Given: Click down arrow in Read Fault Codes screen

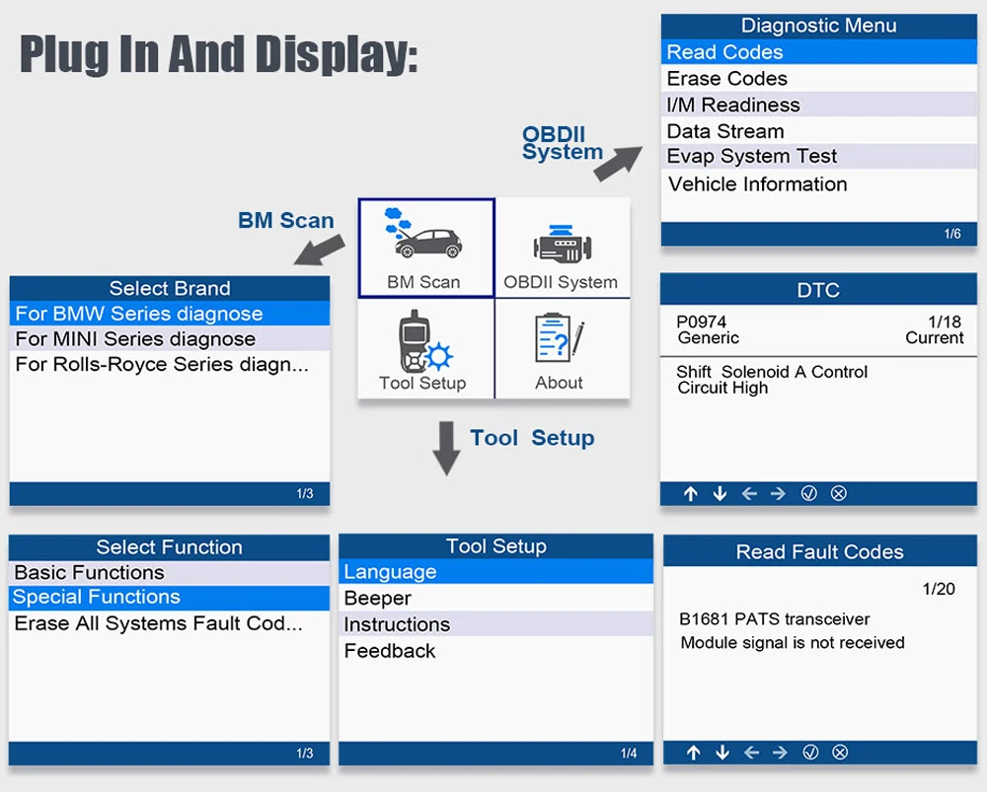Looking at the screenshot, I should [x=722, y=753].
